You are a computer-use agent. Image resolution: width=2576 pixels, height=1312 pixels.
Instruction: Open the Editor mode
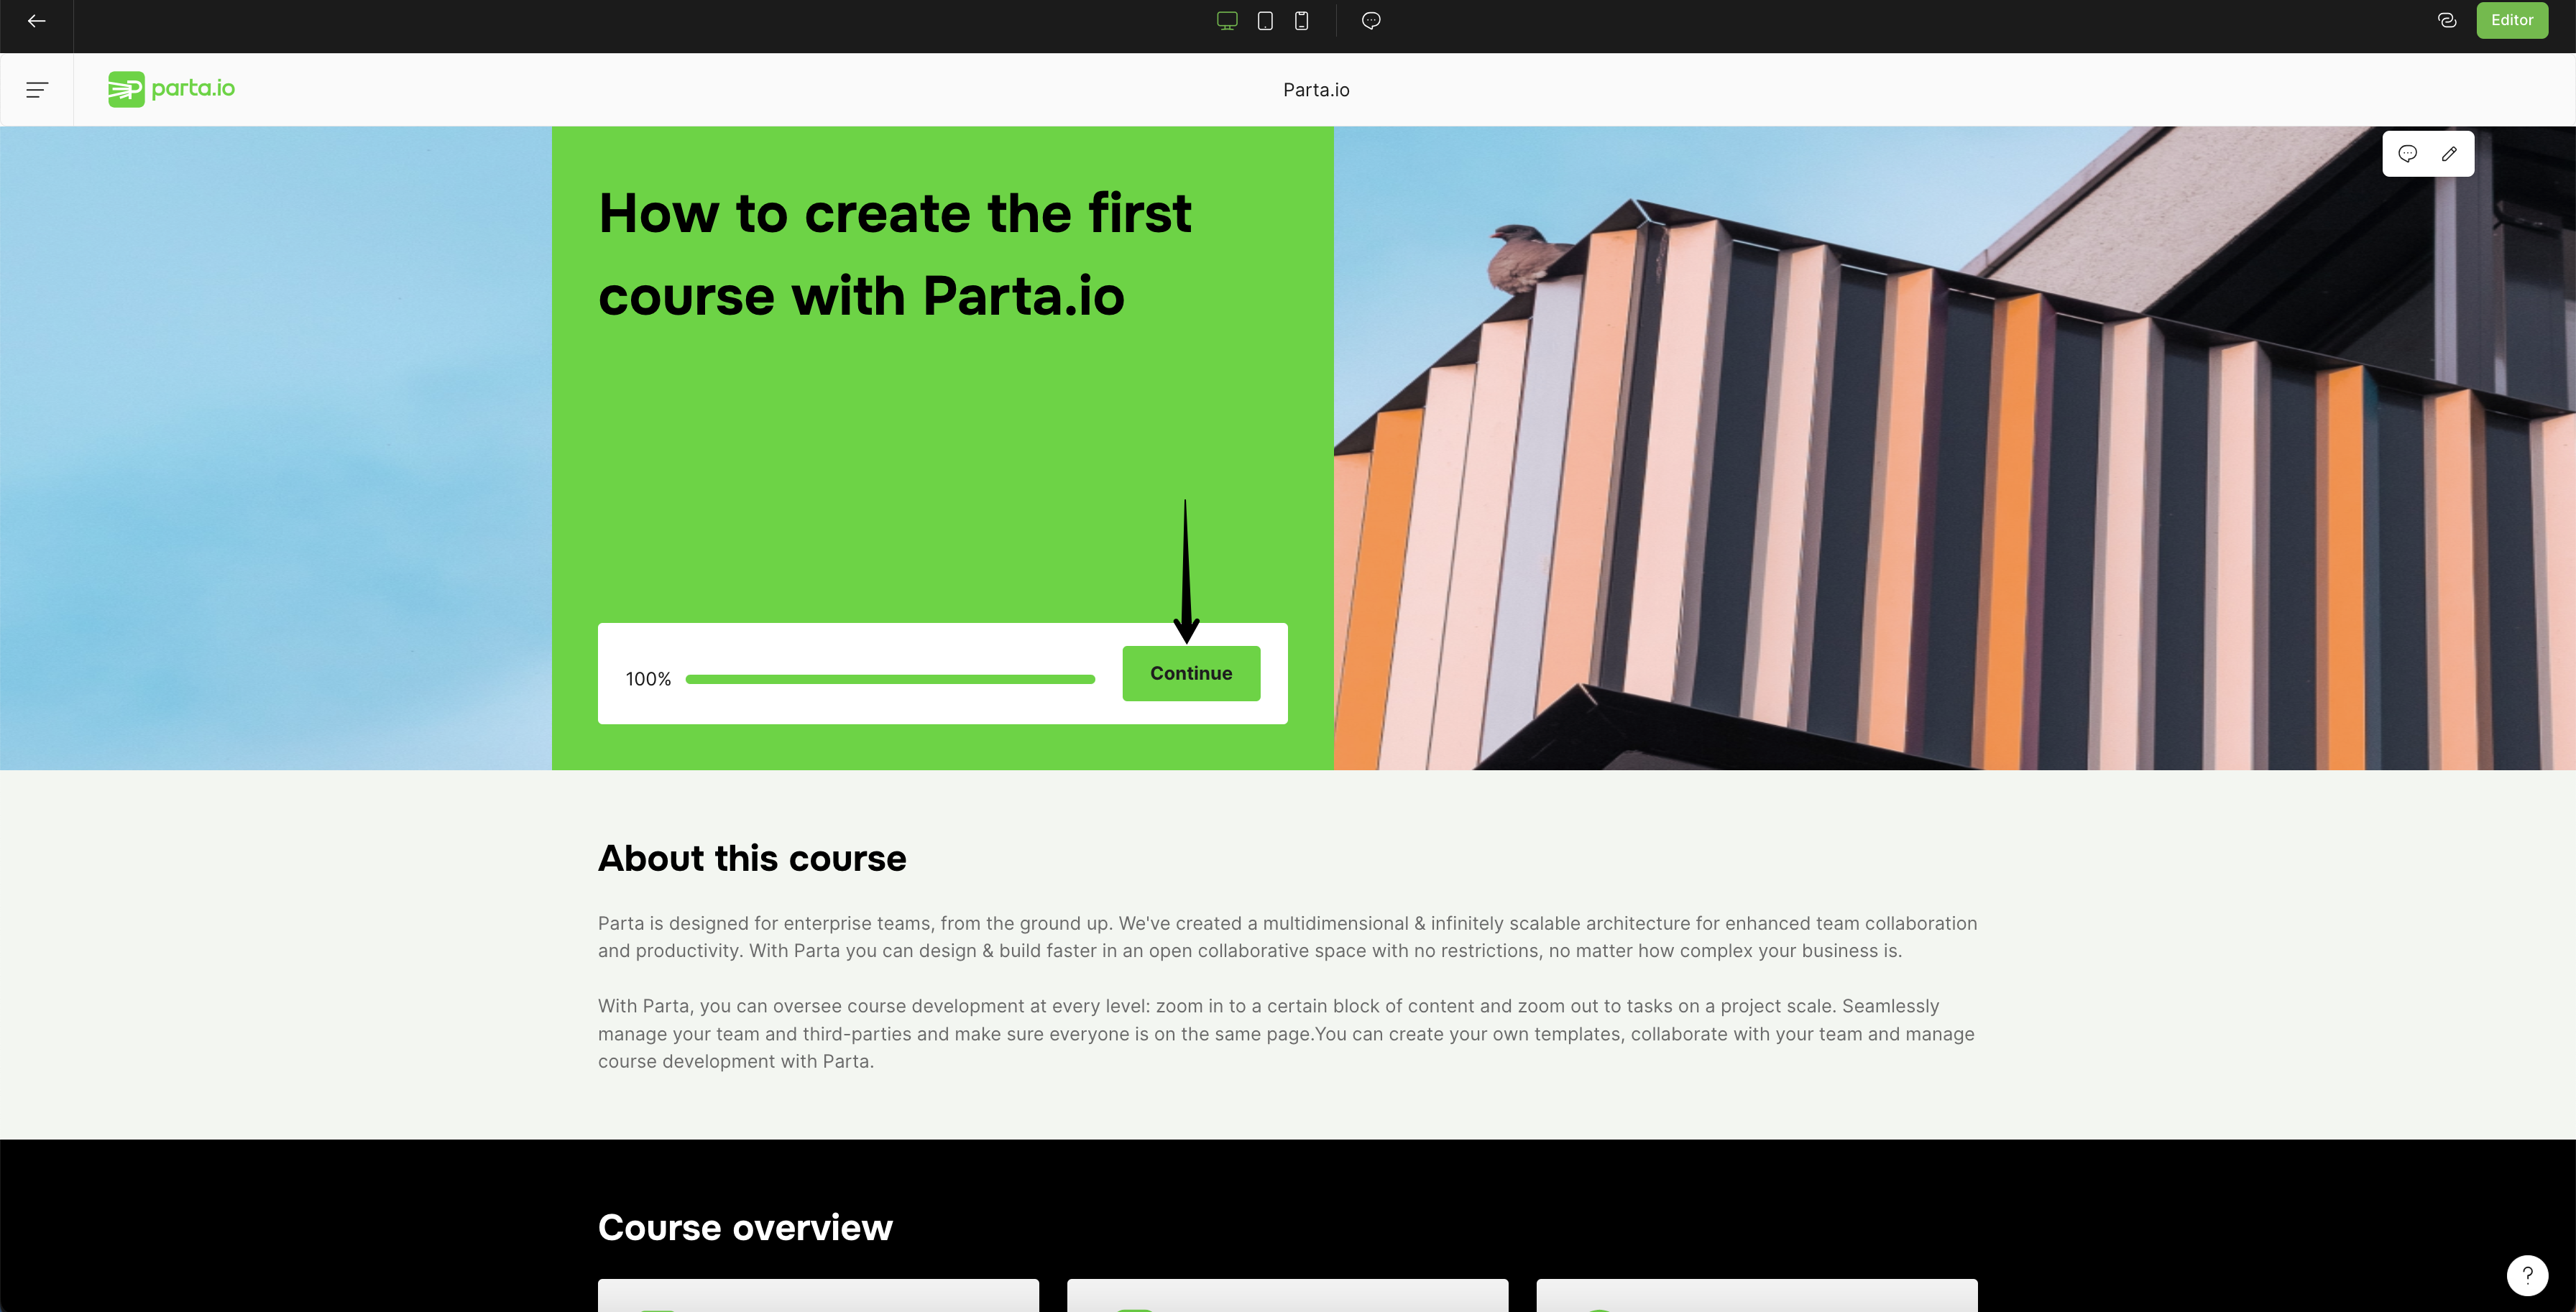point(2511,21)
